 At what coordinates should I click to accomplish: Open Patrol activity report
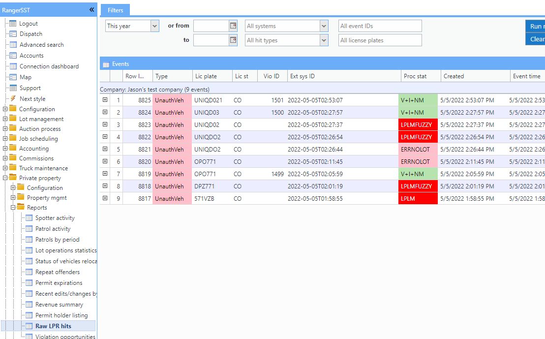(x=53, y=229)
